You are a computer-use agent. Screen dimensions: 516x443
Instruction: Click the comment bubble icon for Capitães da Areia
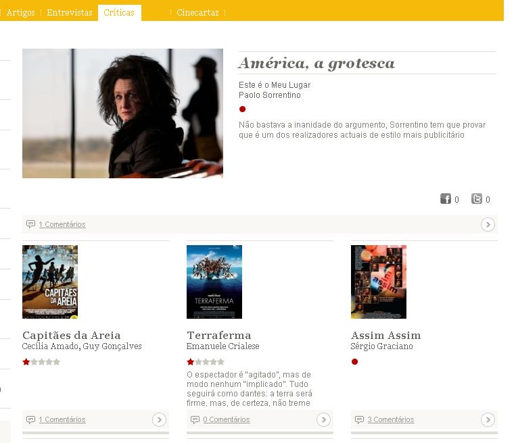click(30, 419)
